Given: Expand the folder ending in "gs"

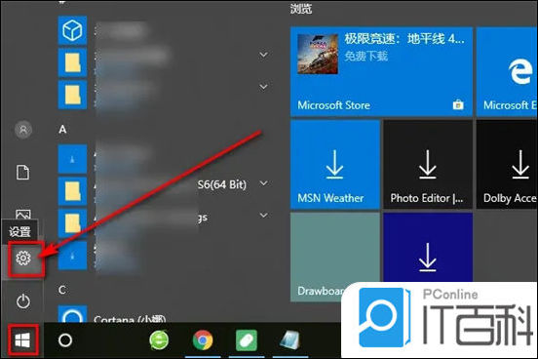Looking at the screenshot, I should click(263, 216).
